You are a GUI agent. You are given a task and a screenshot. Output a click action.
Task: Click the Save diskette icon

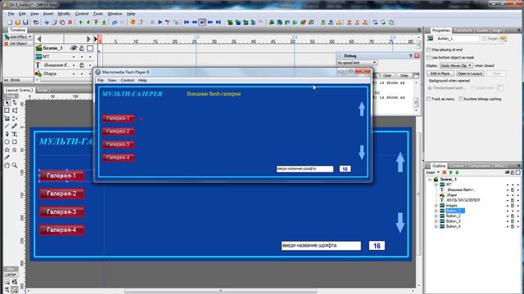(x=25, y=22)
